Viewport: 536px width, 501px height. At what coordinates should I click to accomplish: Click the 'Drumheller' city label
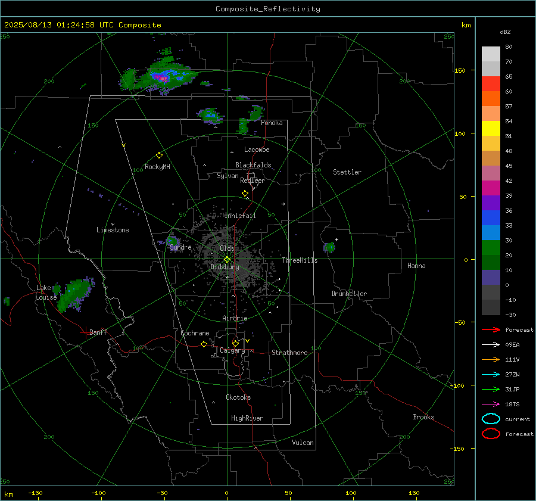coord(349,294)
